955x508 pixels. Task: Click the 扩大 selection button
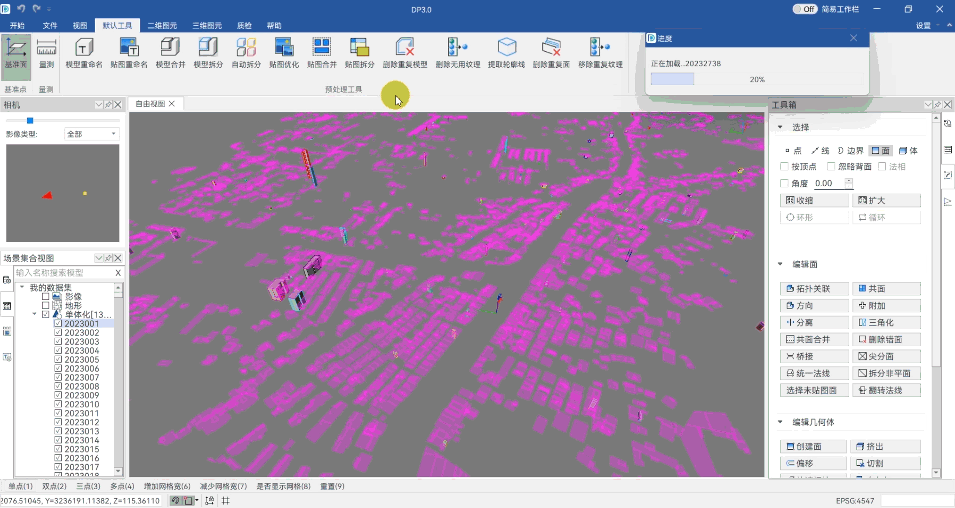pyautogui.click(x=886, y=200)
